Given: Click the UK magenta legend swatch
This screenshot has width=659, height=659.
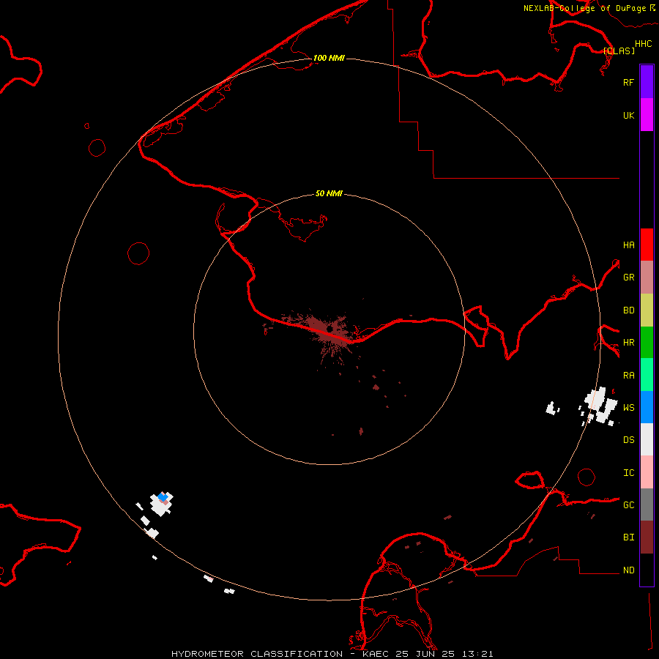Looking at the screenshot, I should [647, 115].
